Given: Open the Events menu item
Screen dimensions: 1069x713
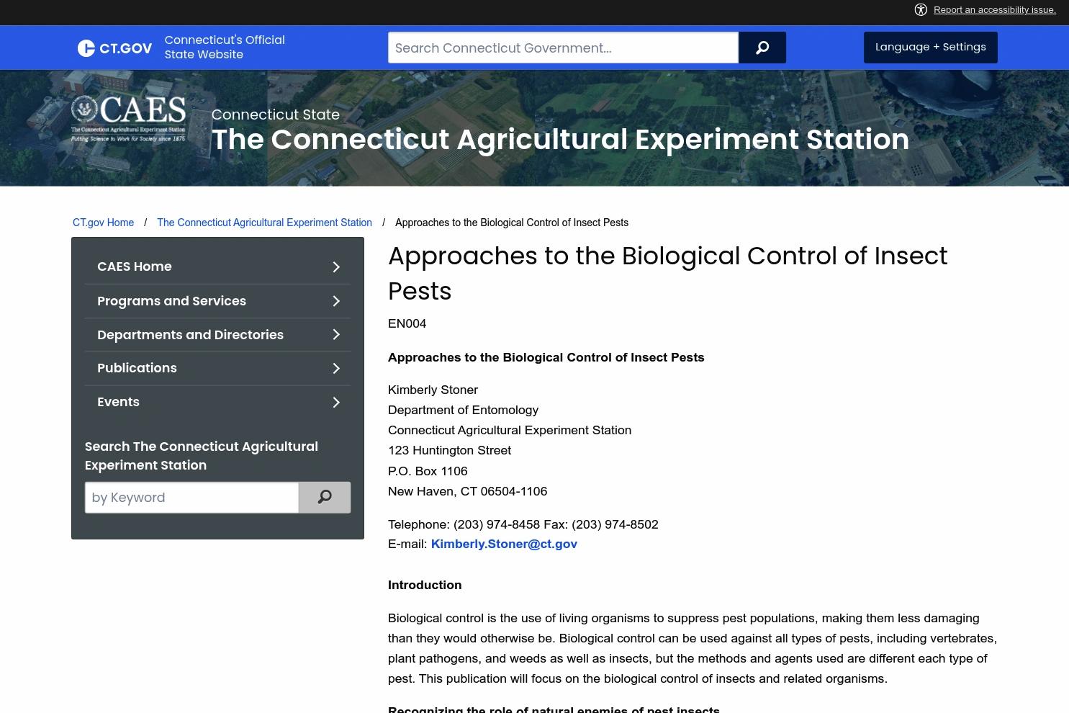Looking at the screenshot, I should 118,402.
